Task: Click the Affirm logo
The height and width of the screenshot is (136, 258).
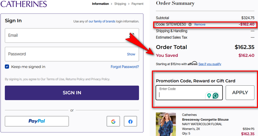Action: tap(193, 64)
